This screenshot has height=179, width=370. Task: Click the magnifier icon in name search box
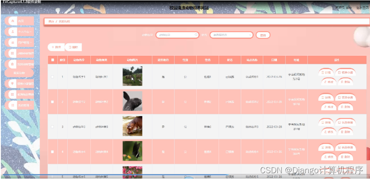click(x=196, y=35)
